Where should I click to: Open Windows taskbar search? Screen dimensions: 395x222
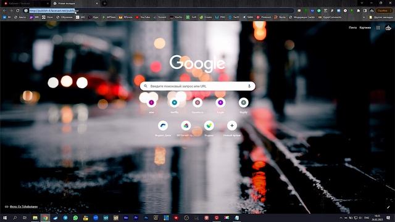15,218
